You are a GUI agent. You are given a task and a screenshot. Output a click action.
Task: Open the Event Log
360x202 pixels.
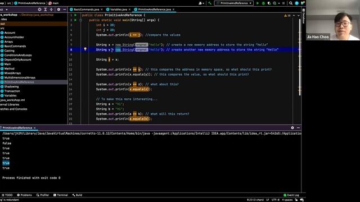click(291, 195)
